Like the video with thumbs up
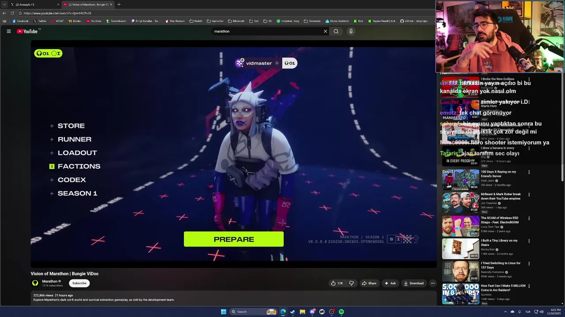 [337, 283]
